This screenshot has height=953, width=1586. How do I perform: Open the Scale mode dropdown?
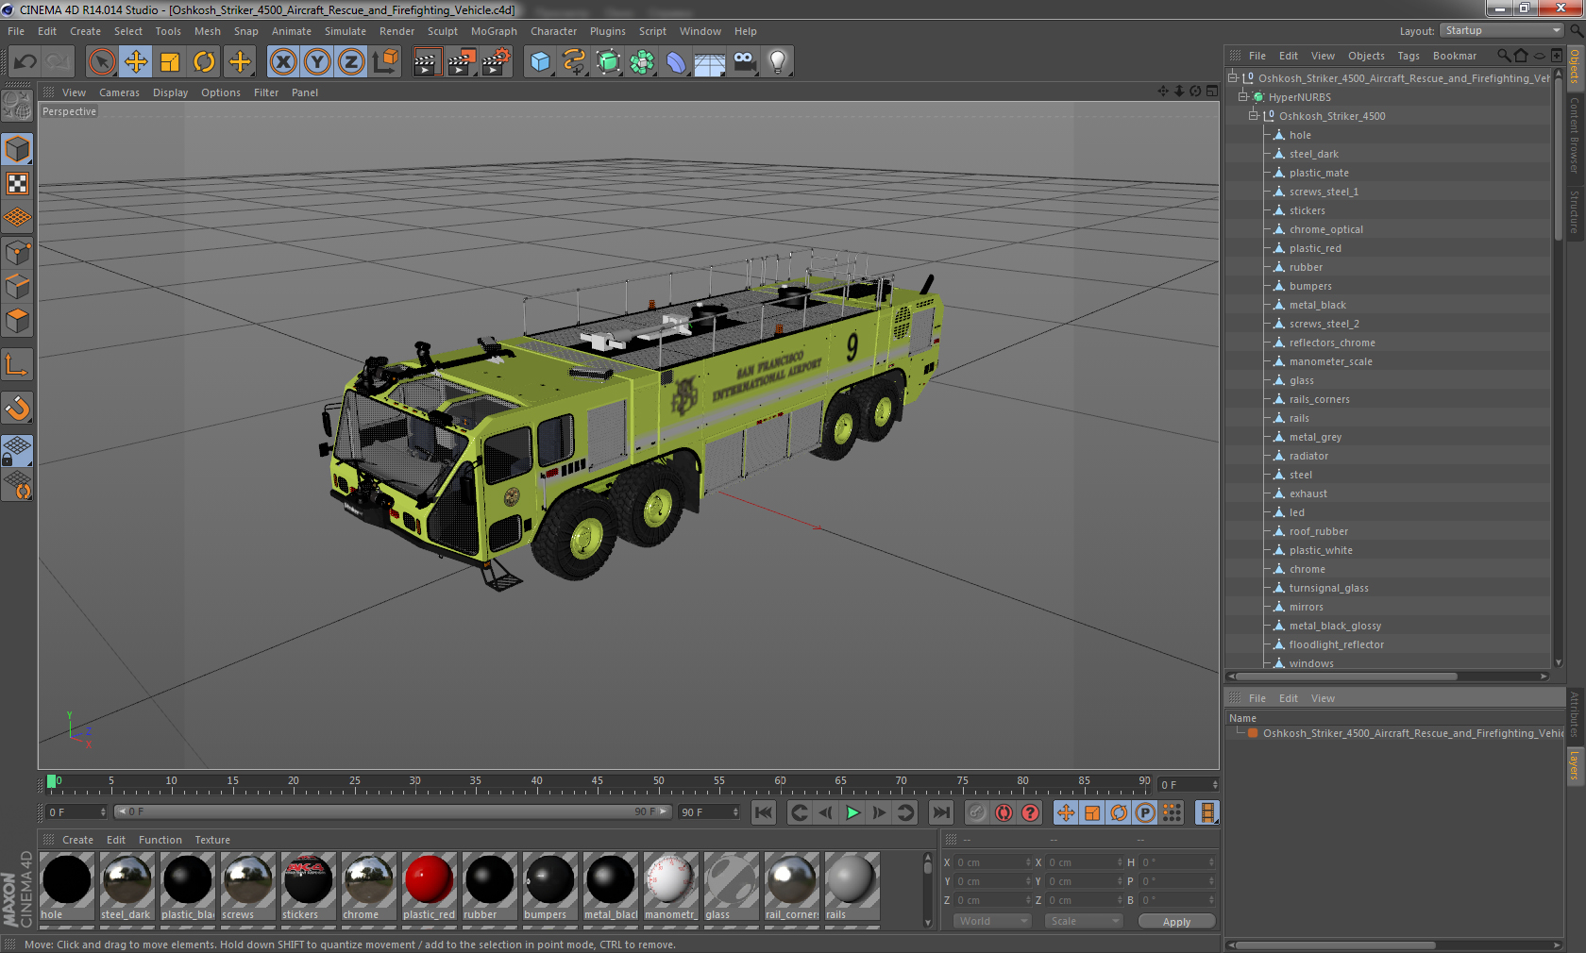[1083, 922]
